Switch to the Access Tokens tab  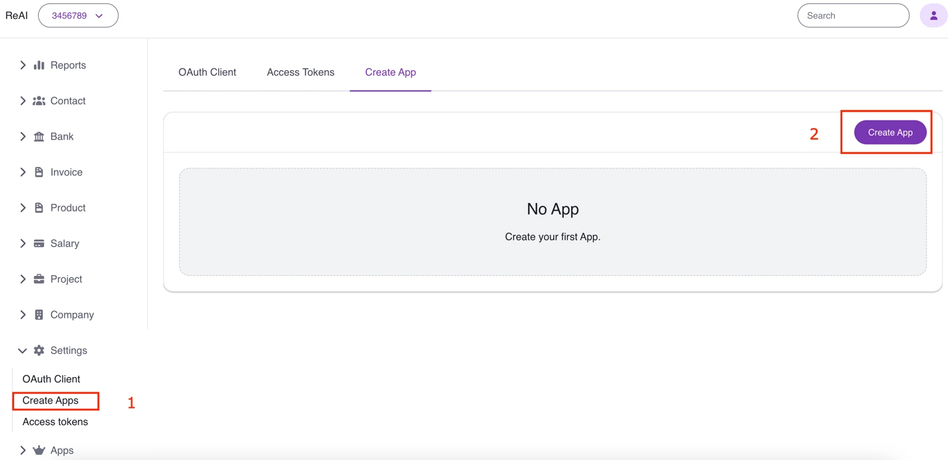301,72
